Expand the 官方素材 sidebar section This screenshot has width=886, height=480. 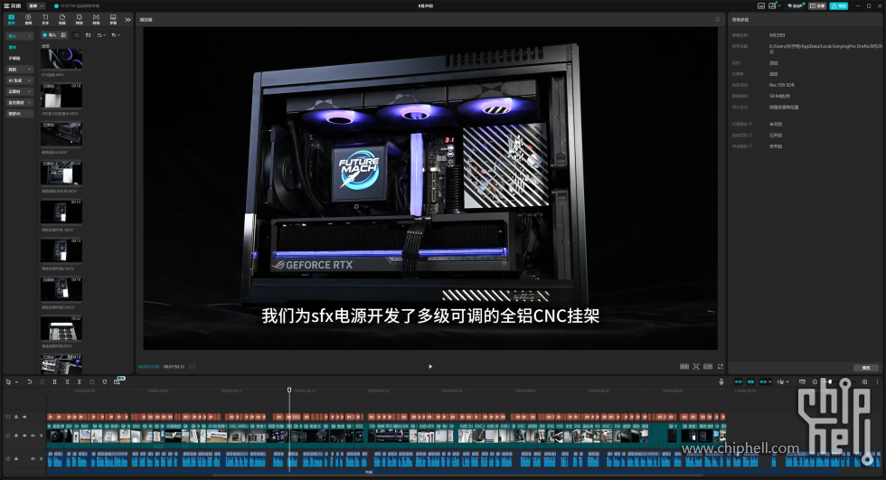(20, 102)
